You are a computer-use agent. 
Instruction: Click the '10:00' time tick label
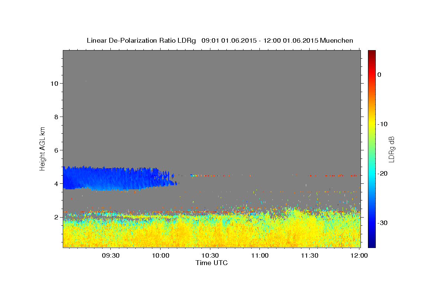click(161, 256)
